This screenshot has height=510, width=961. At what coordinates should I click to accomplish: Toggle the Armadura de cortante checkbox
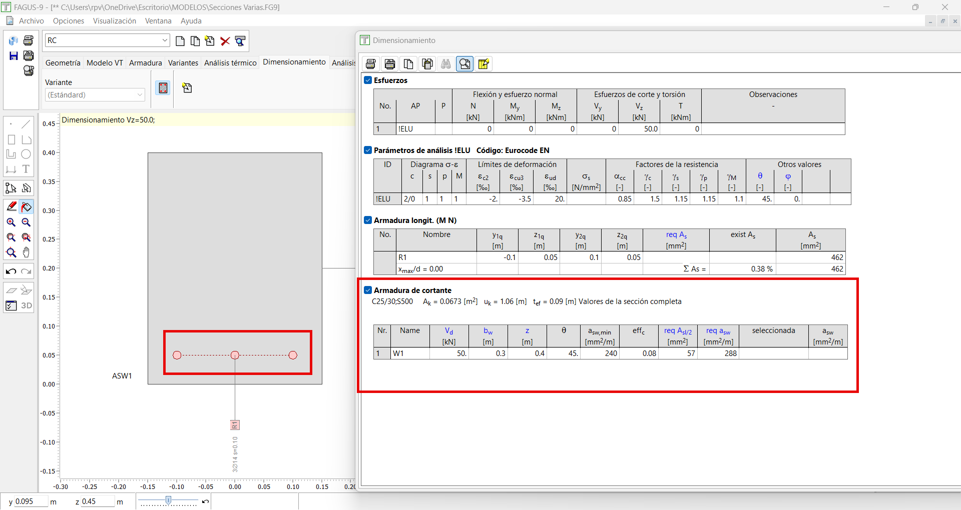[368, 290]
